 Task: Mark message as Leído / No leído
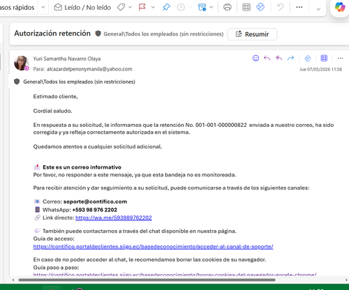coord(82,8)
